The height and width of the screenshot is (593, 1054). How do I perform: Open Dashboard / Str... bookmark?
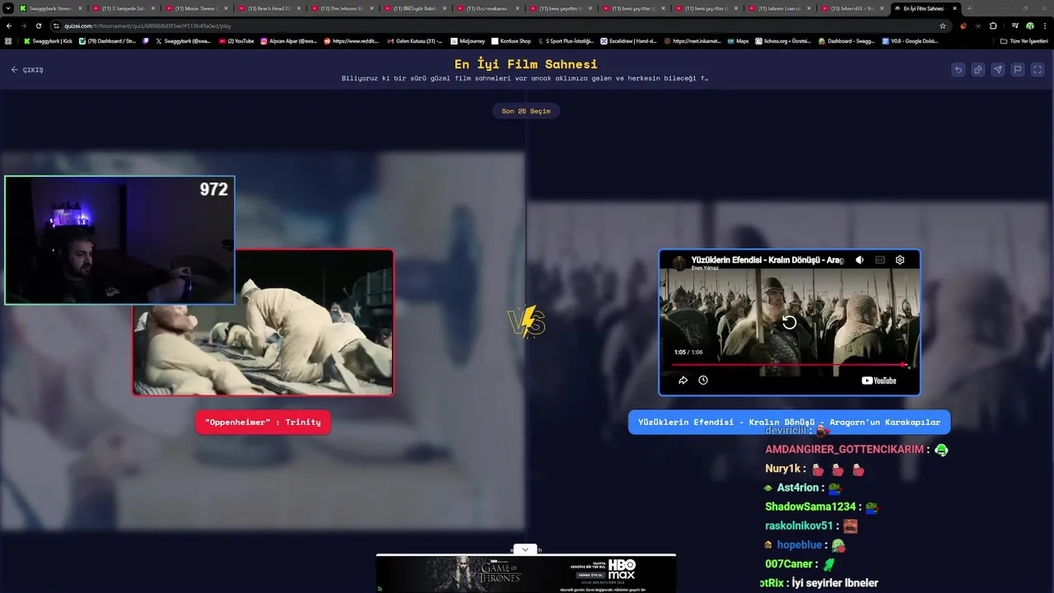[107, 40]
